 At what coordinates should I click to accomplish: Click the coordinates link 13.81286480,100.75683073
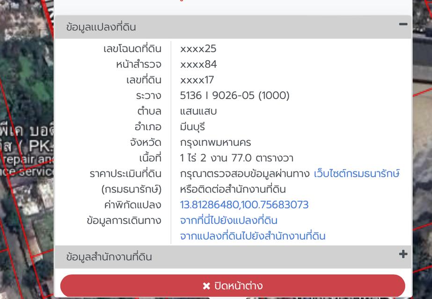[x=243, y=205]
